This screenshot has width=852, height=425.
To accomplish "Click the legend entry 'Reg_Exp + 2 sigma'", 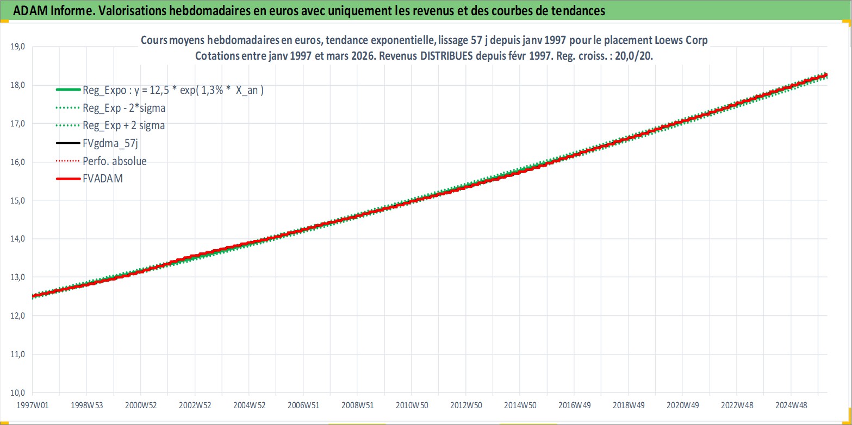I will pos(123,125).
